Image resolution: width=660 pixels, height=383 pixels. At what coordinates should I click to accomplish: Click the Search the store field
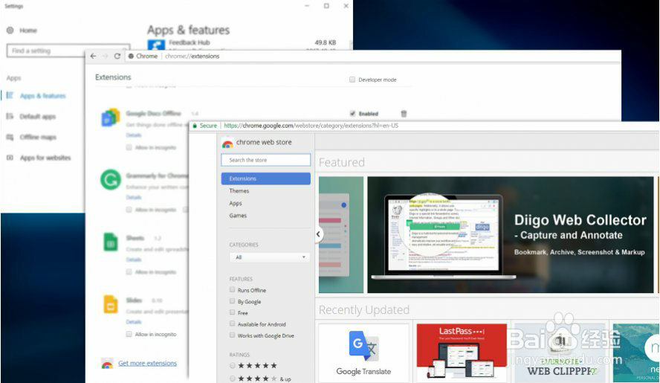pos(265,160)
